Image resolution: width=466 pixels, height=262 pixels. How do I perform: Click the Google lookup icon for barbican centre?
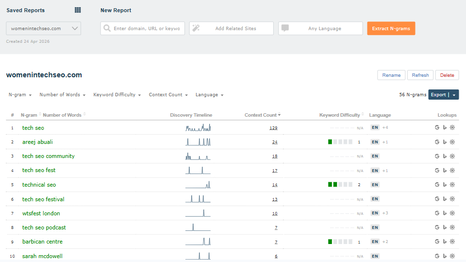click(437, 242)
